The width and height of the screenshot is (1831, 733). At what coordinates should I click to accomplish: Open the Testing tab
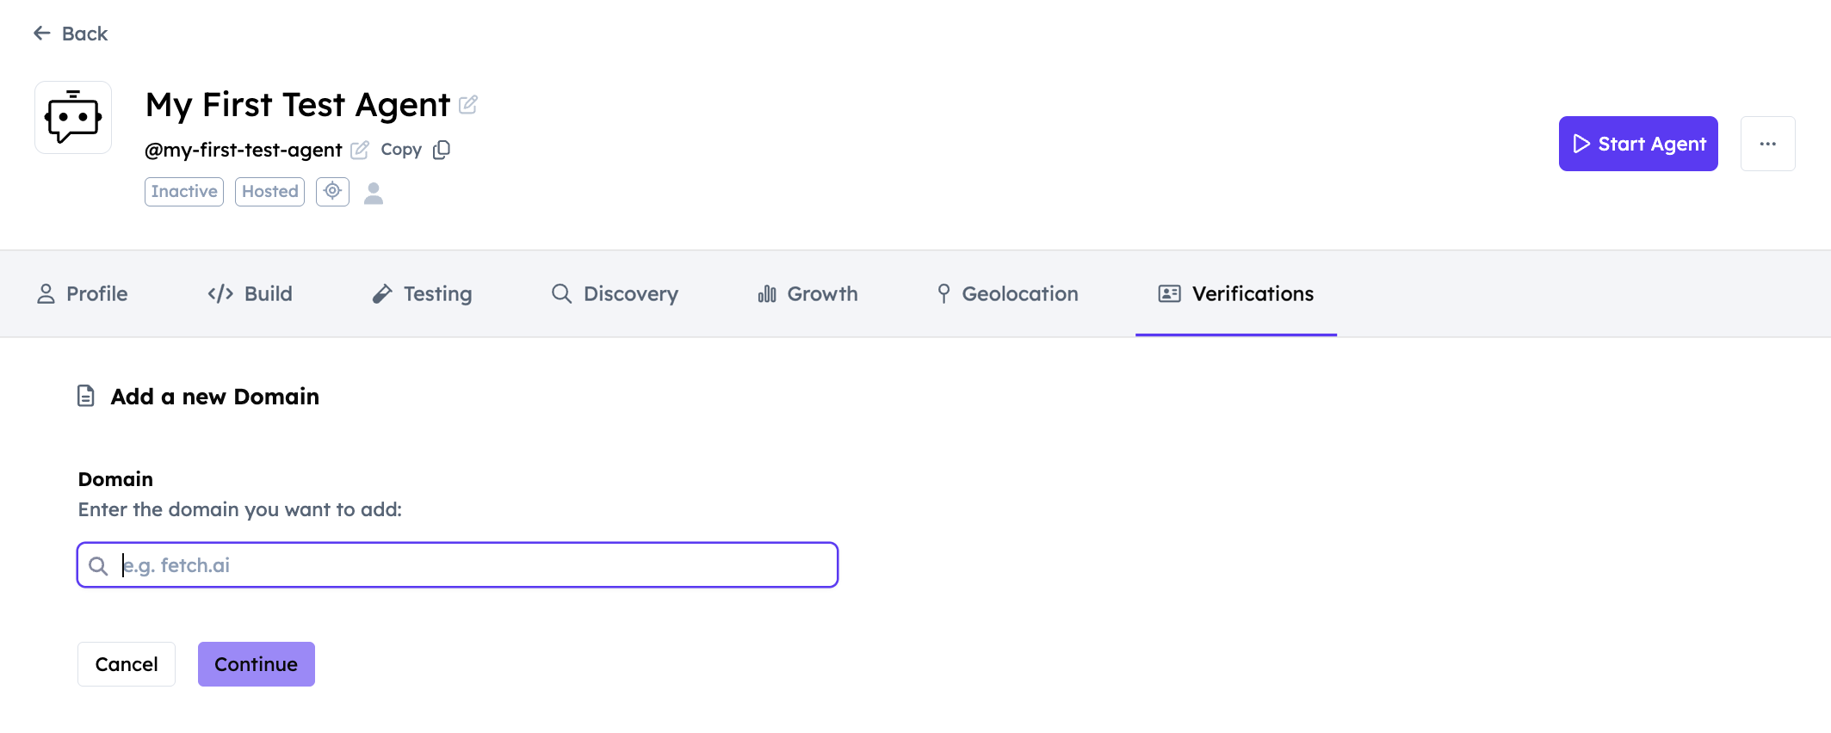click(422, 294)
